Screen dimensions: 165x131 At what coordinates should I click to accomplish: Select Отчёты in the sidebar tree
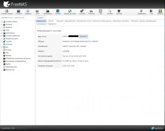coord(7,50)
